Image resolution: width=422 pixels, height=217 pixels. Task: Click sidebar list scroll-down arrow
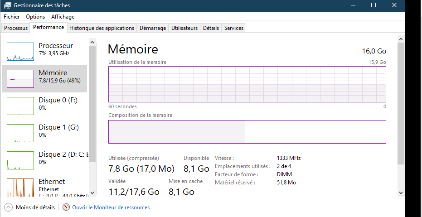[92, 193]
